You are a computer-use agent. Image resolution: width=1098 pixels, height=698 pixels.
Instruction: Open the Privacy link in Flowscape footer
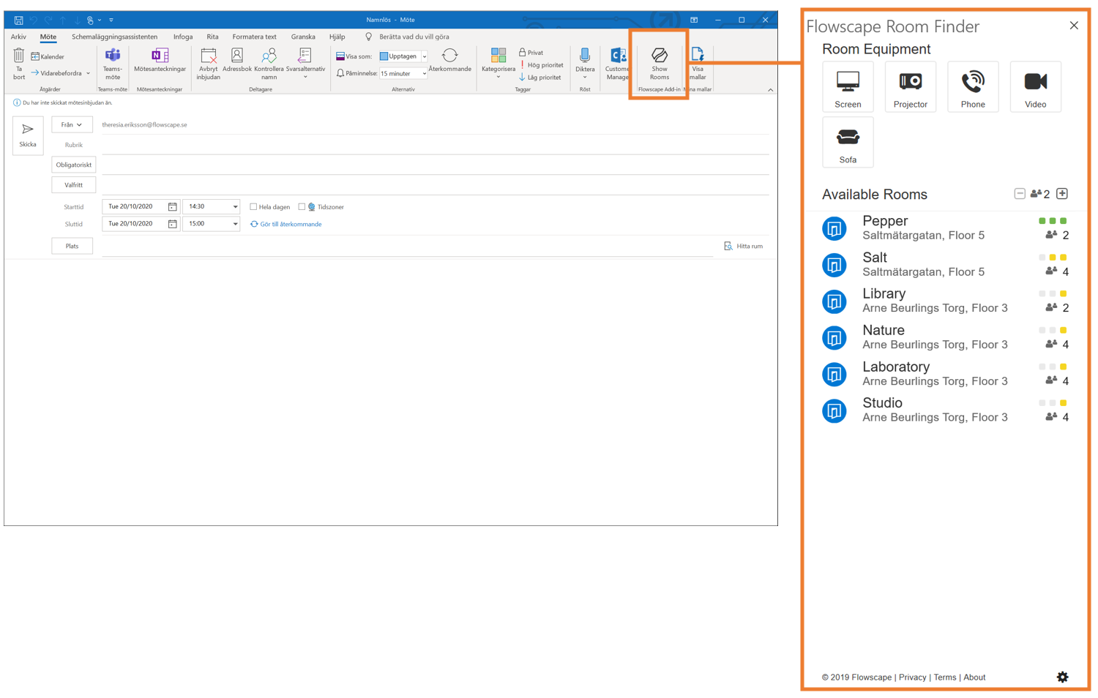pos(912,677)
